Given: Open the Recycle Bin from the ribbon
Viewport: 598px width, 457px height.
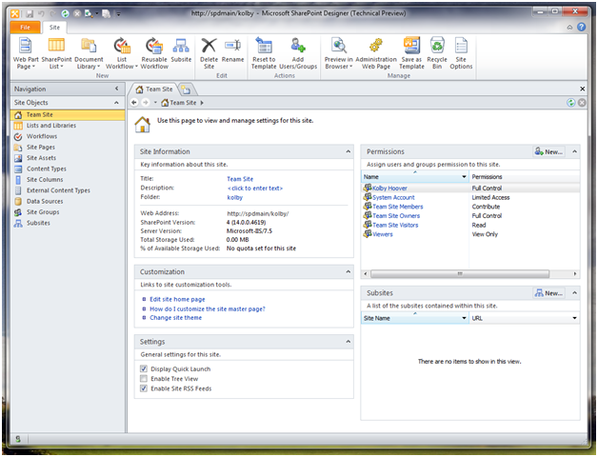Looking at the screenshot, I should click(x=437, y=53).
